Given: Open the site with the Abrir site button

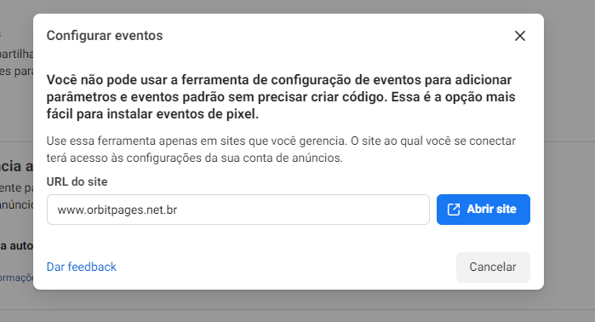Looking at the screenshot, I should coord(483,210).
